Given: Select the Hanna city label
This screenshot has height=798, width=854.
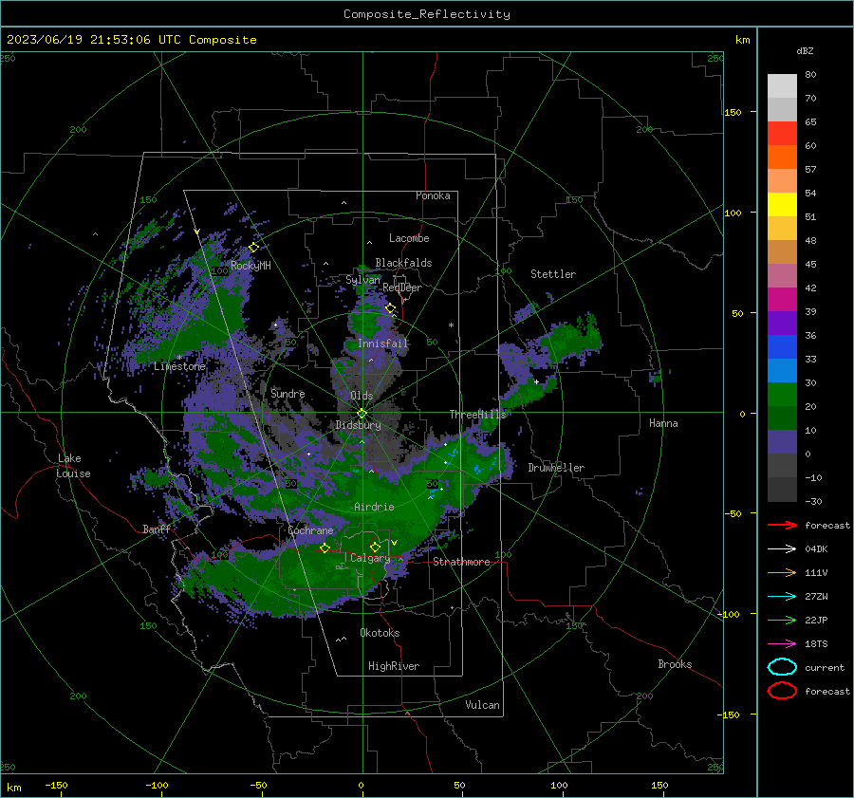Looking at the screenshot, I should 663,423.
